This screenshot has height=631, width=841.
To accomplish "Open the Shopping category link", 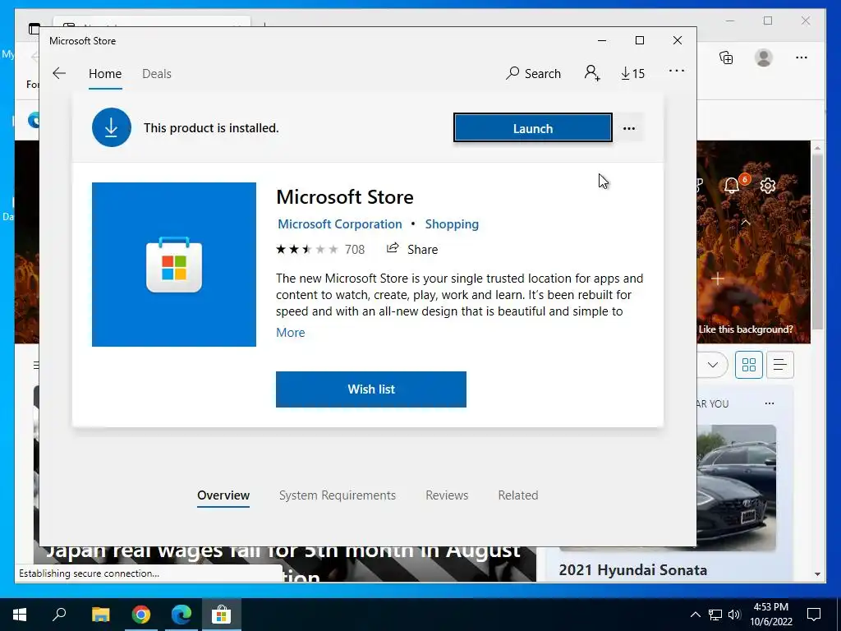I will 452,224.
